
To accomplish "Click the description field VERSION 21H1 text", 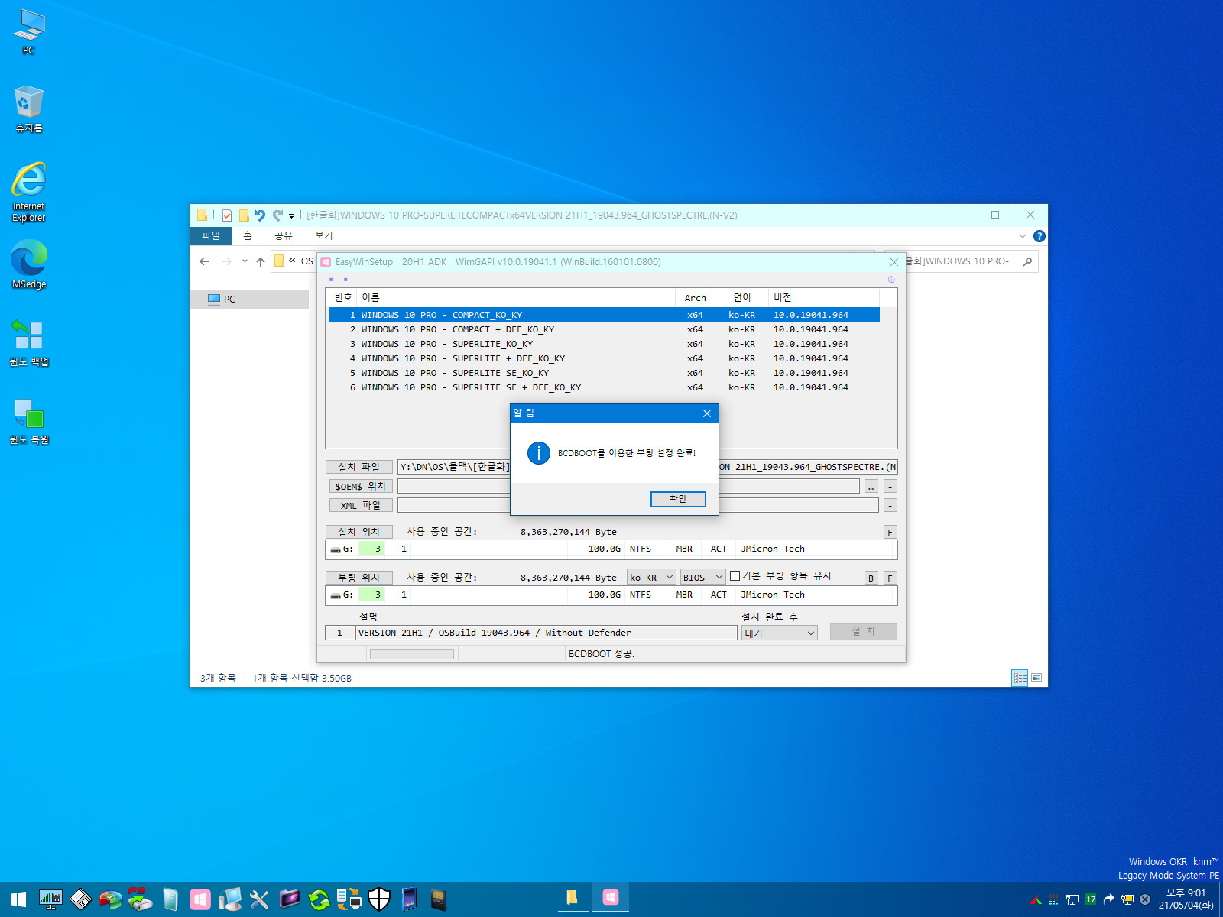I will (547, 633).
